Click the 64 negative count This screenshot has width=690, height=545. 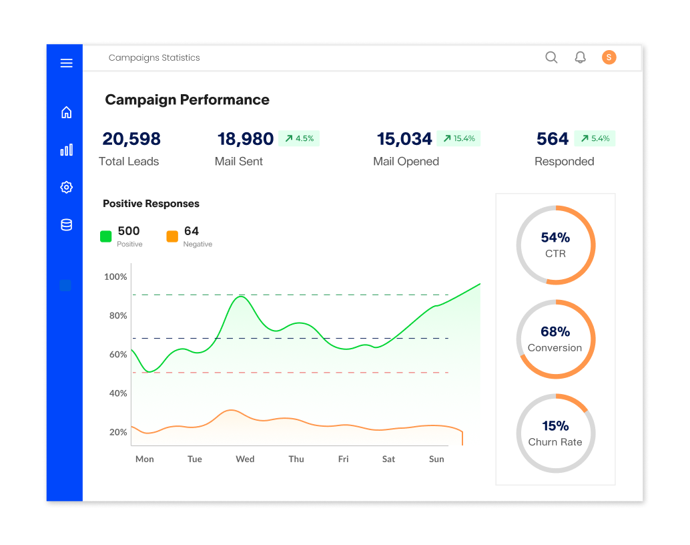click(x=192, y=231)
